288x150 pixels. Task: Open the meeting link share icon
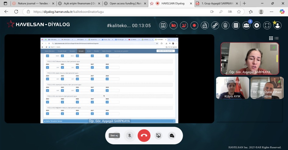click(x=215, y=25)
